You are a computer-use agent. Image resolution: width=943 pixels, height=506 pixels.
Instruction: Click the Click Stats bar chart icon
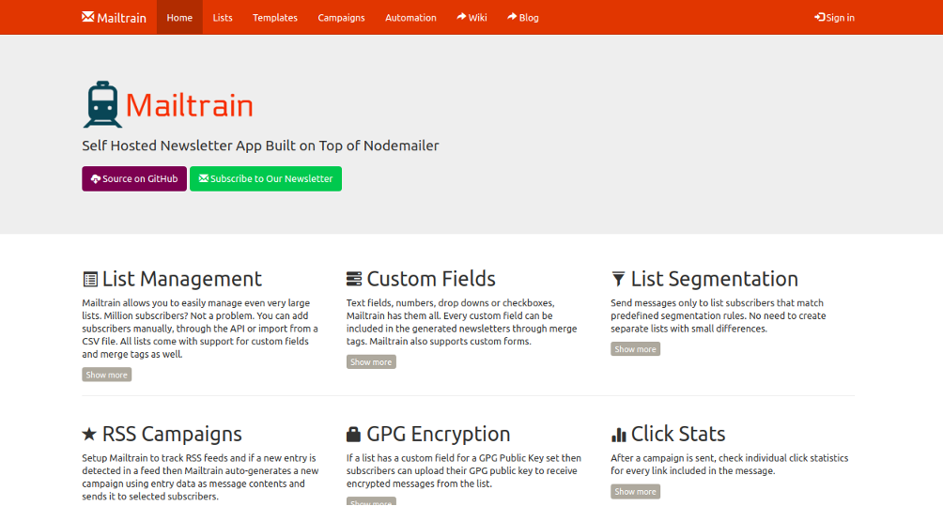pos(618,434)
